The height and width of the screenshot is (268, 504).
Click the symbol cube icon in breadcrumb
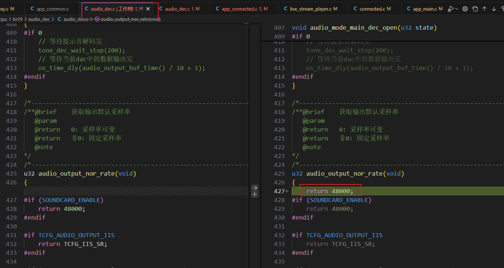tap(97, 19)
